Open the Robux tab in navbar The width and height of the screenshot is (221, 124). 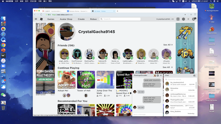coord(93,19)
